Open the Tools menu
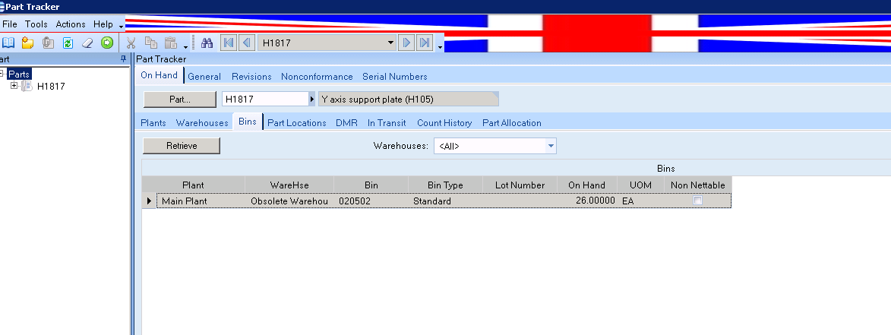891x335 pixels. (36, 24)
